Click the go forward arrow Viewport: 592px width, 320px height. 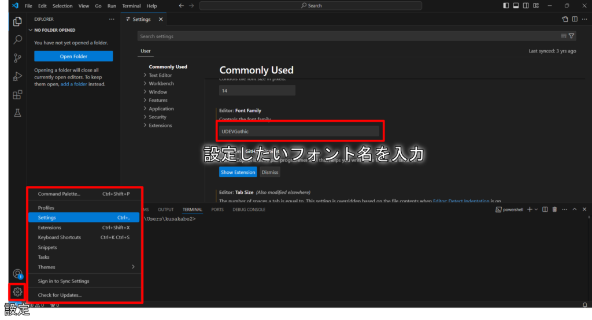pyautogui.click(x=191, y=6)
